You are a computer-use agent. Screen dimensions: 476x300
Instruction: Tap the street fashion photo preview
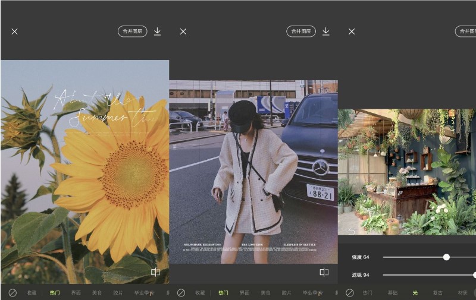click(253, 172)
